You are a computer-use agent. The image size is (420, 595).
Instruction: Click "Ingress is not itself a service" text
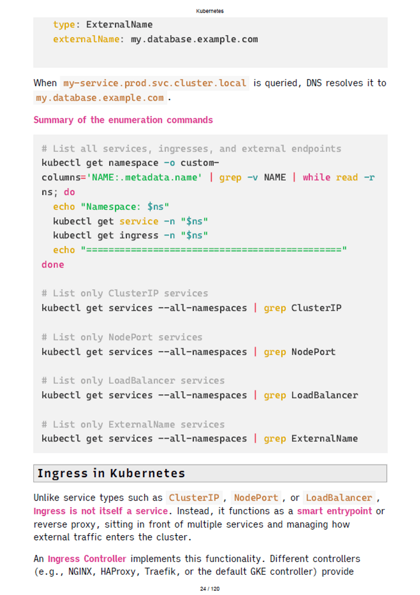(100, 511)
